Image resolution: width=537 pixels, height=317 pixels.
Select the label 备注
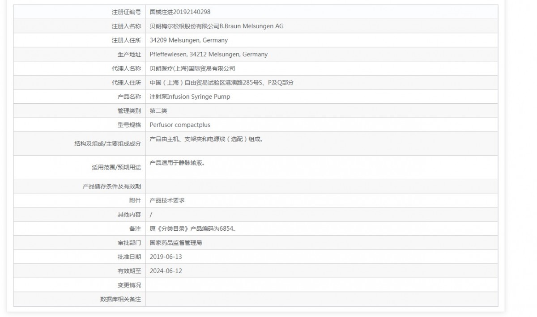(x=135, y=228)
